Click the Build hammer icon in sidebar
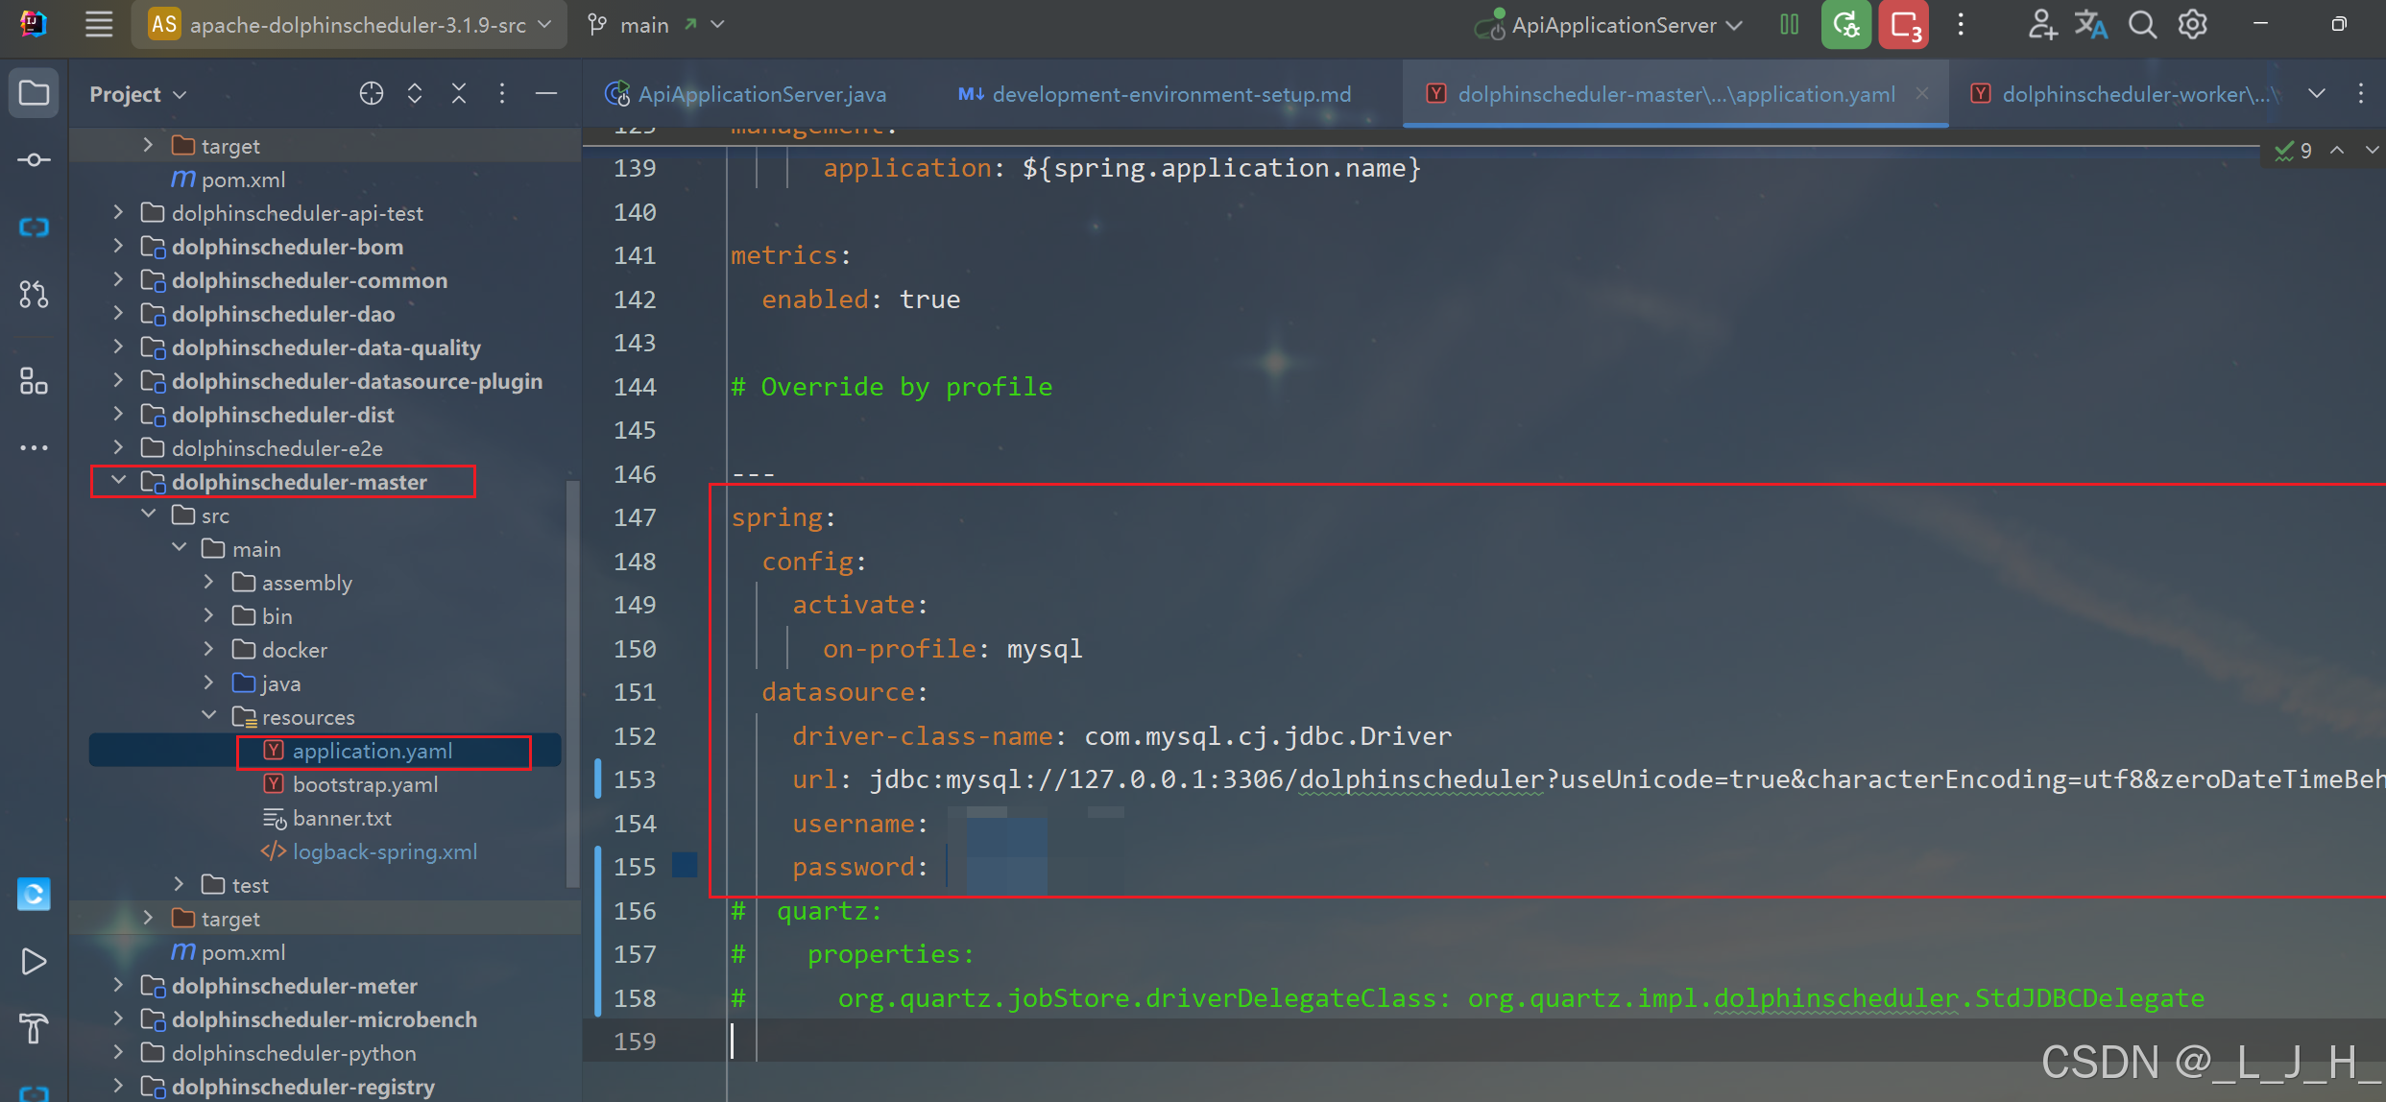The height and width of the screenshot is (1102, 2386). [34, 1028]
